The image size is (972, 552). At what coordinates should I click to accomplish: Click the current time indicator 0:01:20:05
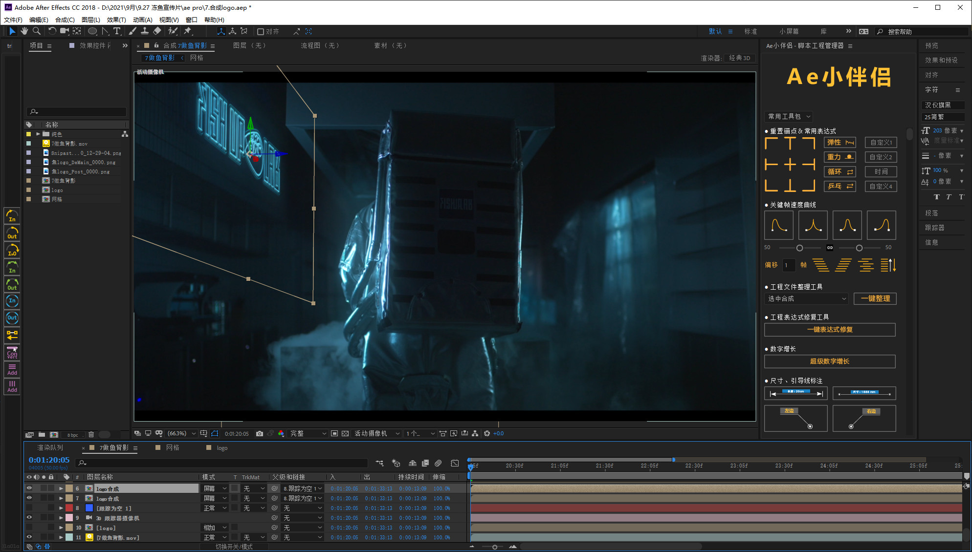(x=49, y=460)
